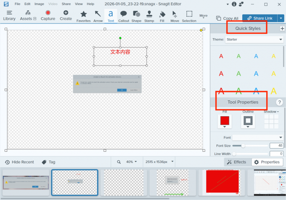Toggle the Effects panel
The height and width of the screenshot is (200, 286).
[236, 162]
